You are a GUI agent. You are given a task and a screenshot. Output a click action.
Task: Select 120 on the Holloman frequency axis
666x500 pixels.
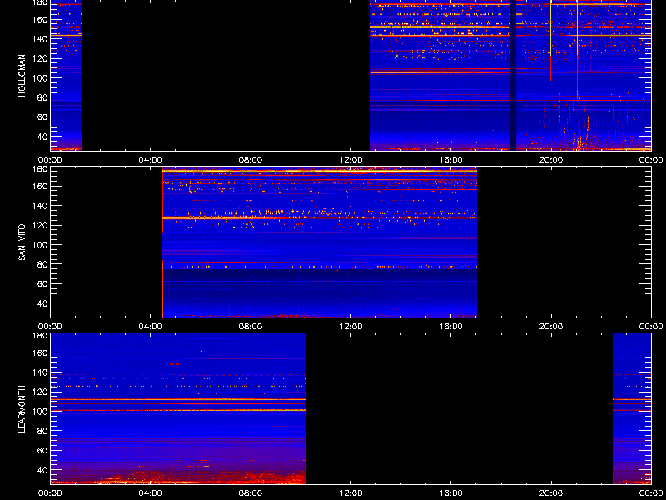40,58
